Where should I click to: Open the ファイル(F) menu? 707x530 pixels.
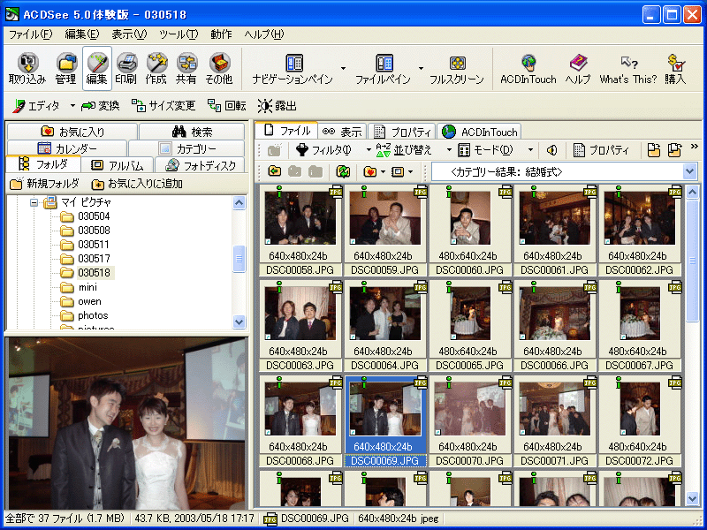click(30, 34)
